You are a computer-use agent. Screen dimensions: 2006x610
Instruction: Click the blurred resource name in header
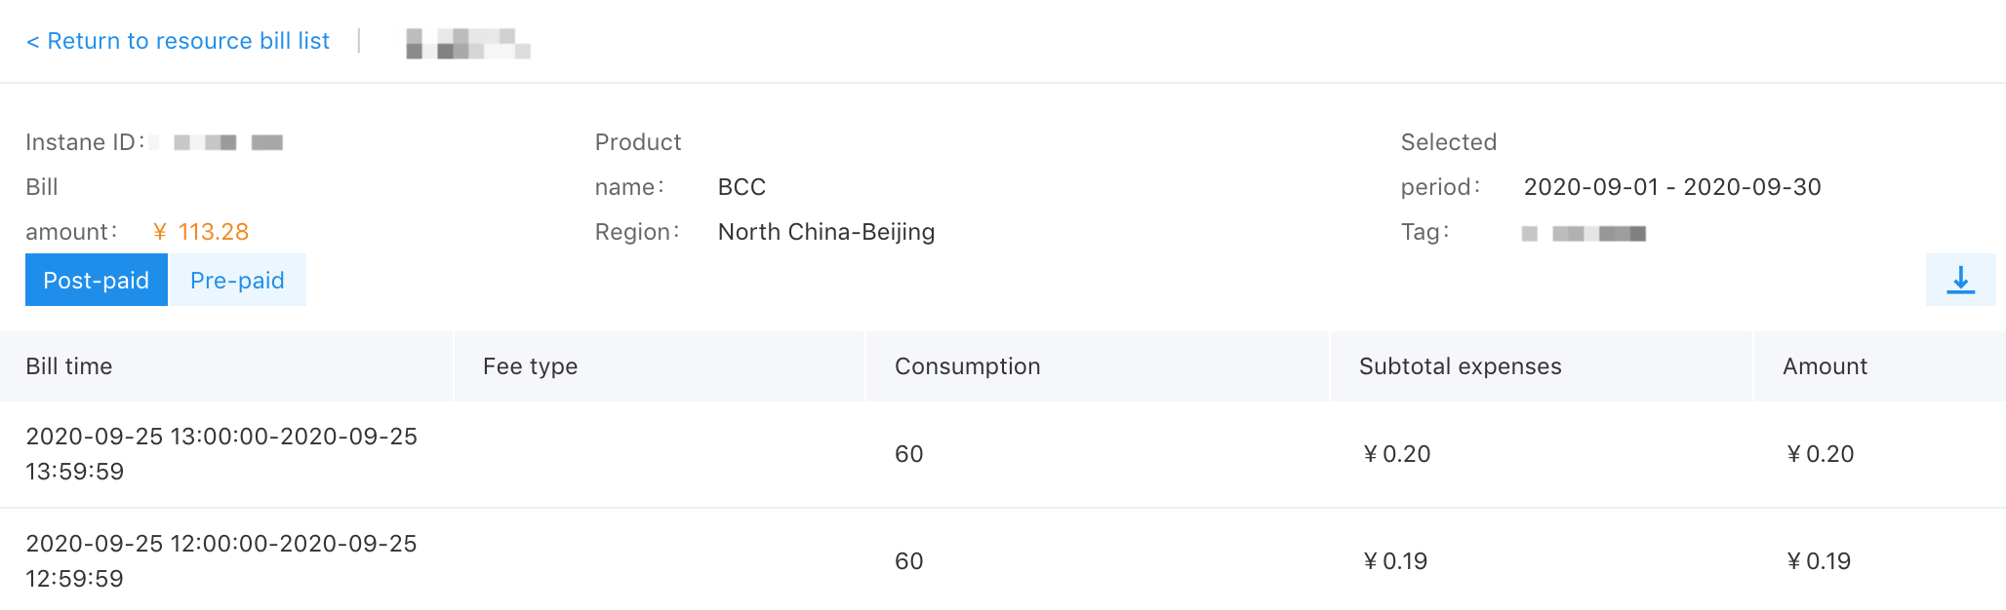coord(467,43)
